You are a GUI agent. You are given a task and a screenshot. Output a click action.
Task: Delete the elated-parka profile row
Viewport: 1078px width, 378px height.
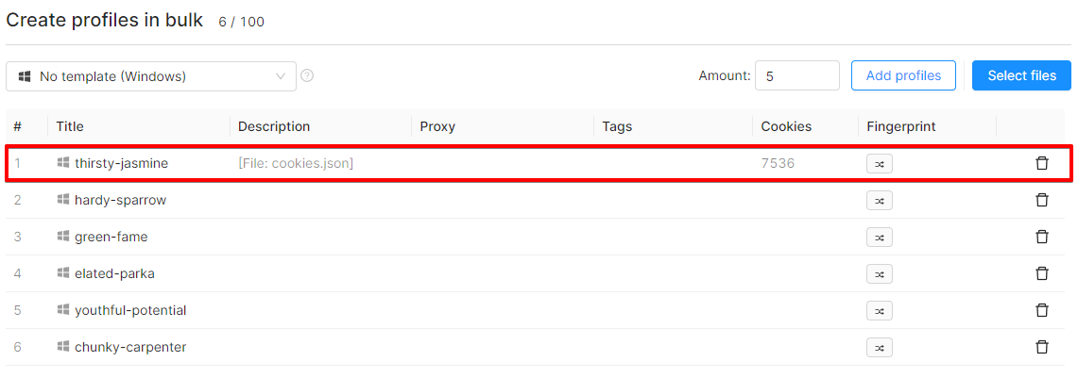tap(1042, 273)
